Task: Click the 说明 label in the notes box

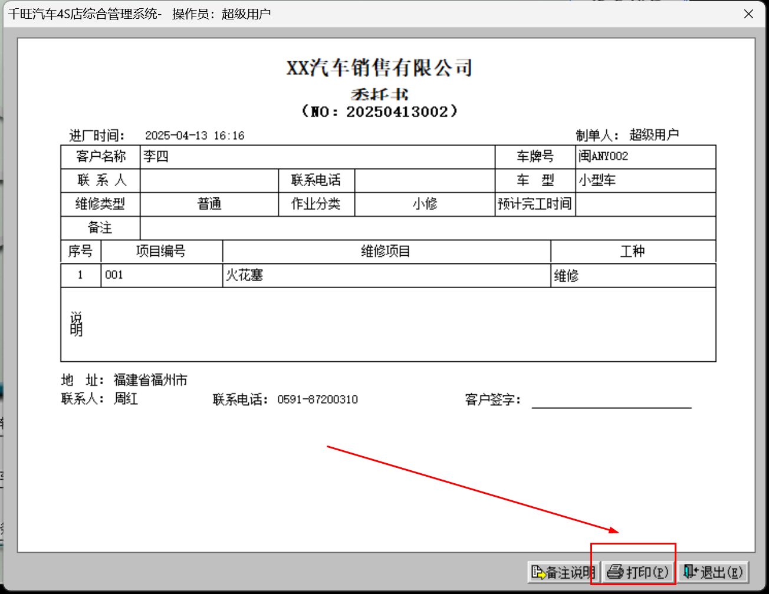Action: (76, 324)
